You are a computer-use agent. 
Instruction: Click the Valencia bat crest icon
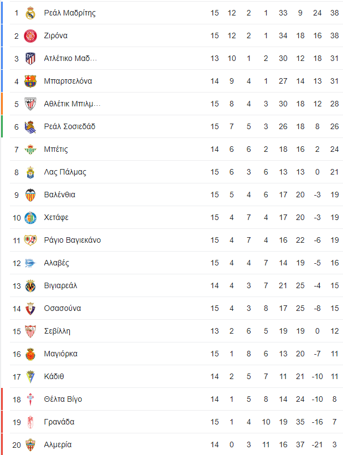(x=30, y=195)
